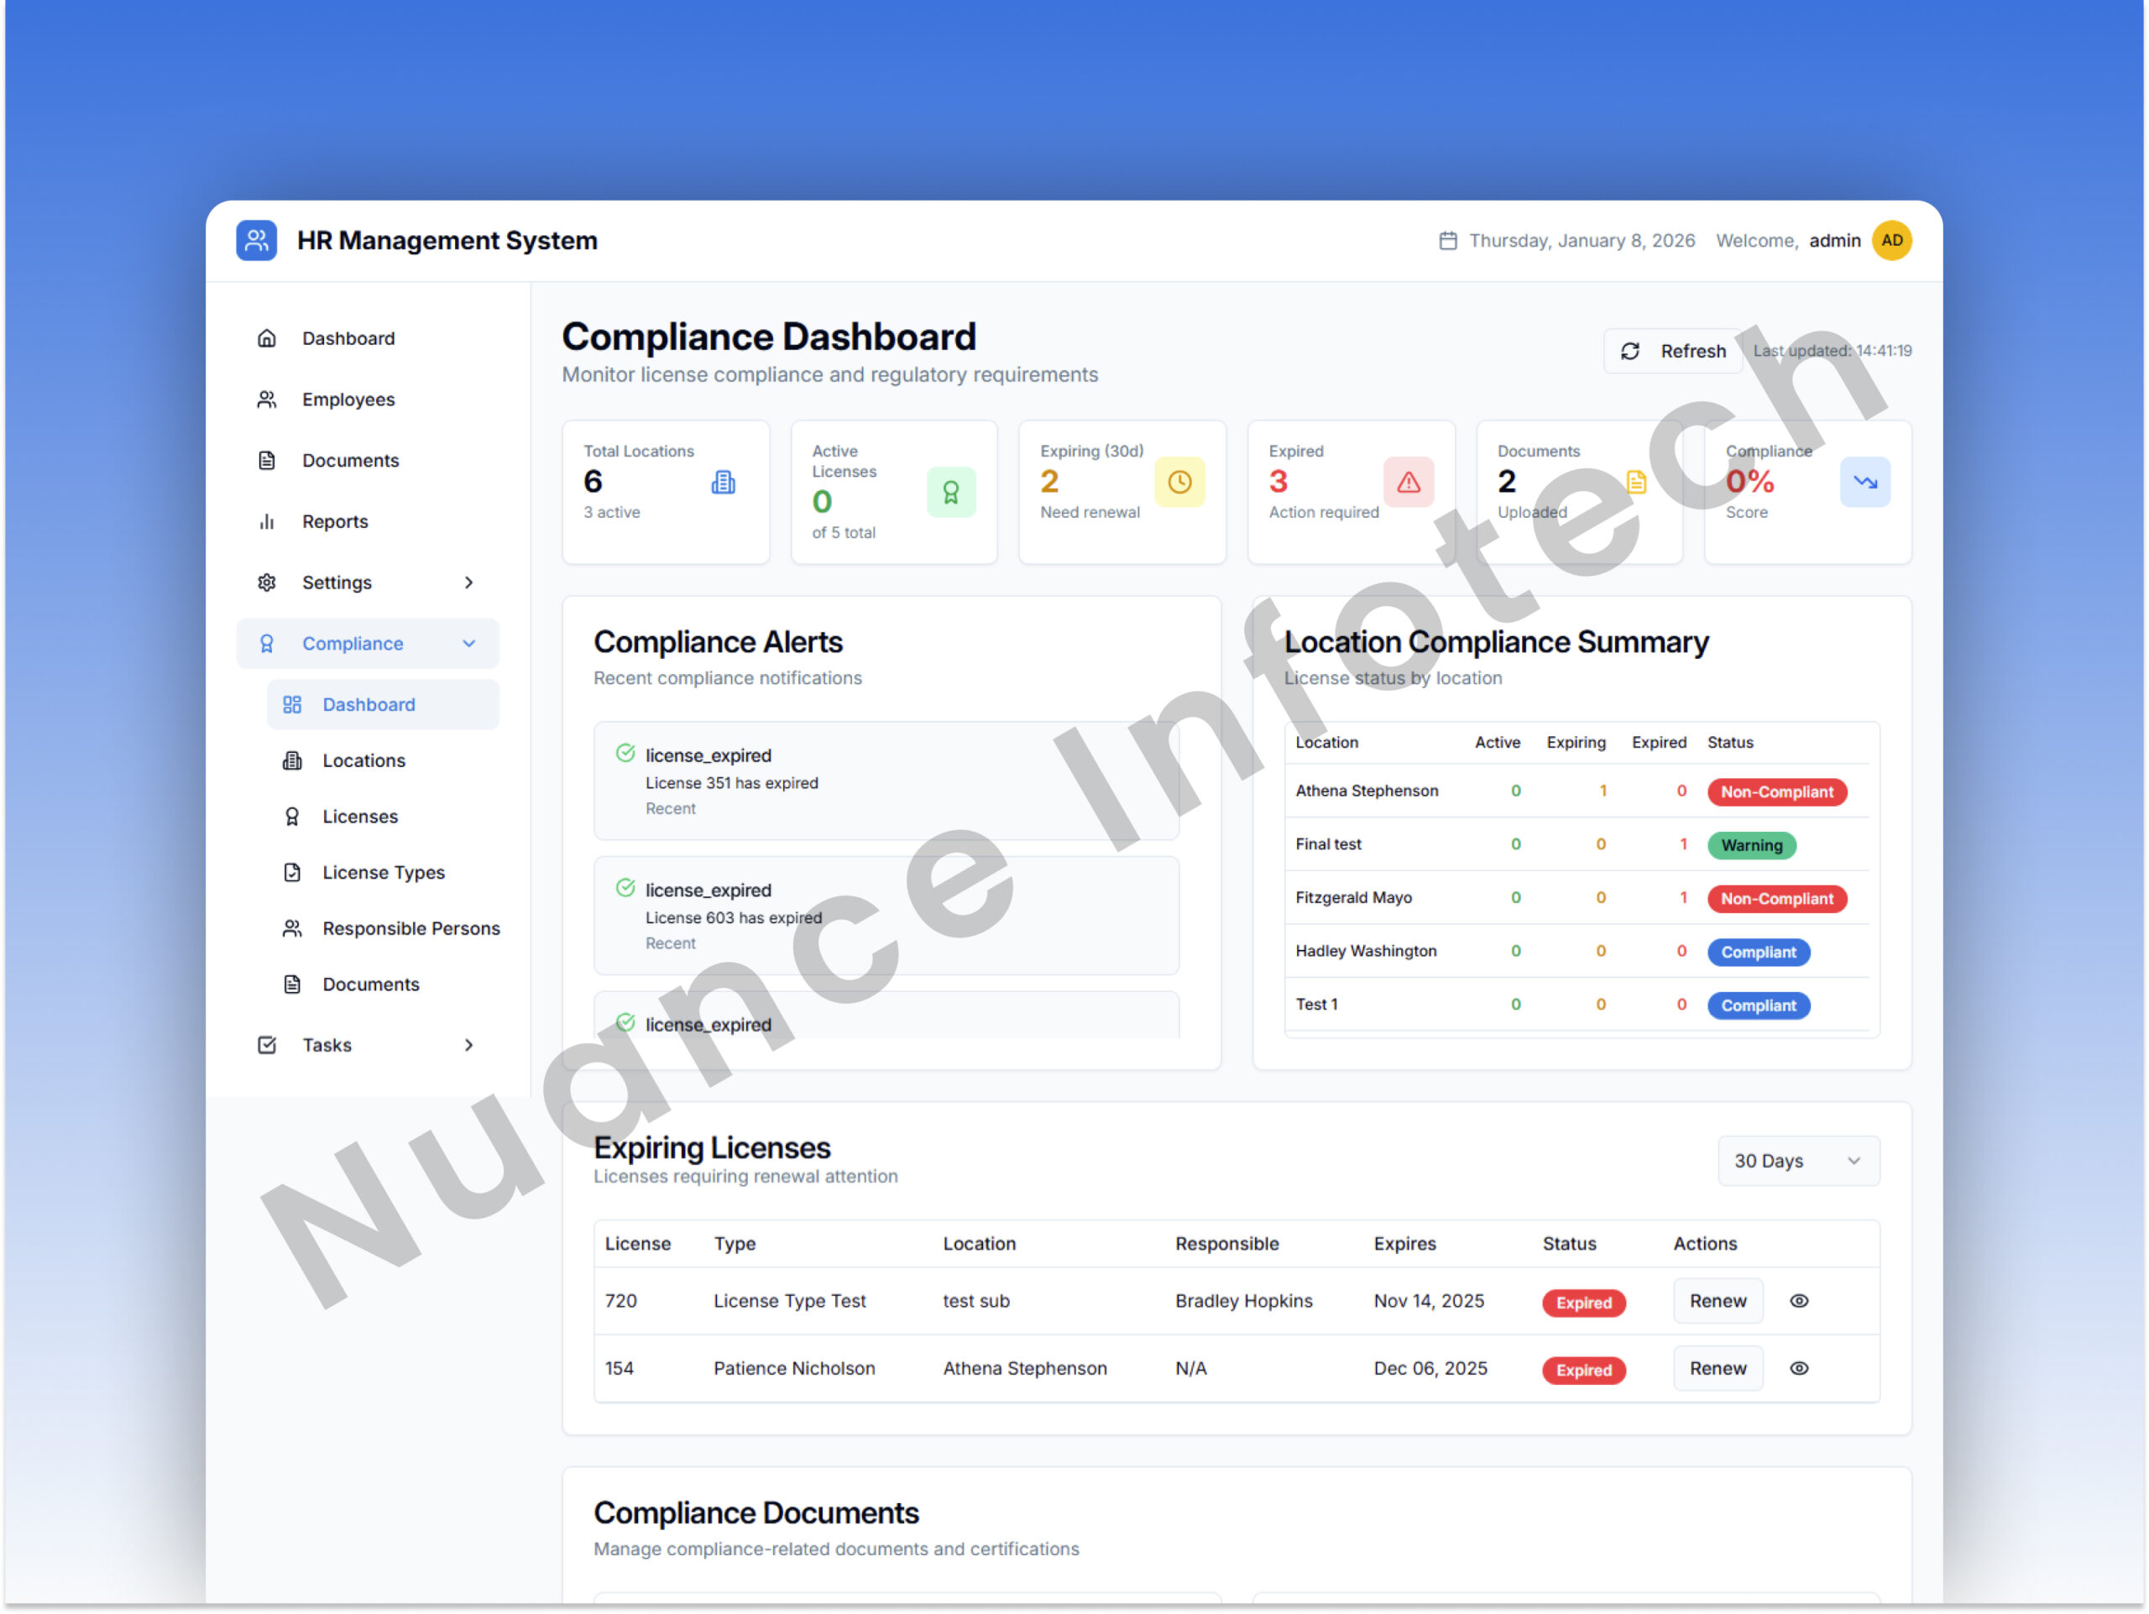Click the Expired warning triangle icon
Screen dimensions: 2149x1614
tap(1408, 482)
